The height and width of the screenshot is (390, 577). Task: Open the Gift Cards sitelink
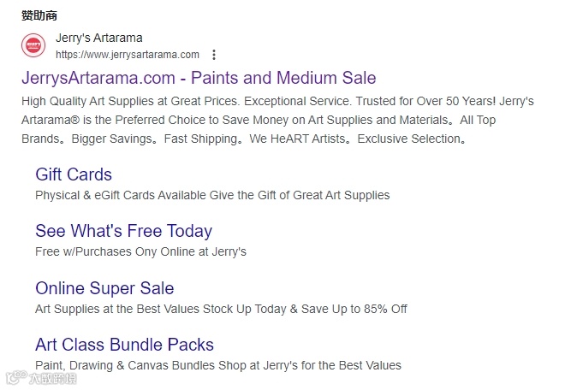pos(74,174)
